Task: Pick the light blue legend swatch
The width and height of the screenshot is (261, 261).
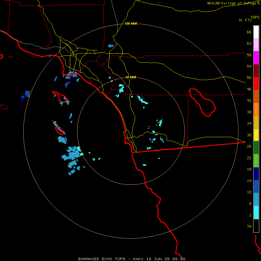Action: [256, 199]
